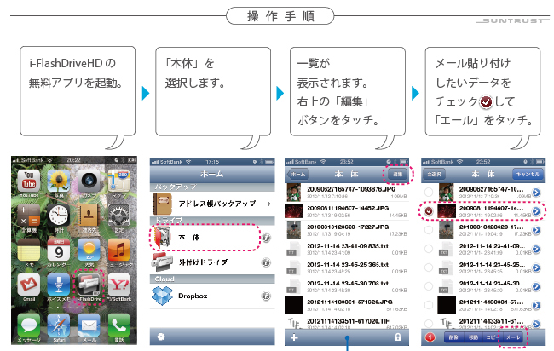The image size is (554, 351).
Task: Tap the 全選択 button
Action: click(x=434, y=174)
